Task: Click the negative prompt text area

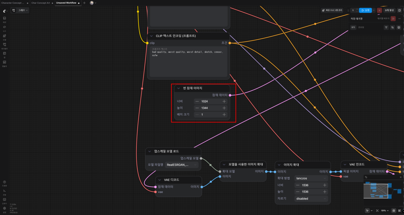Action: (189, 62)
